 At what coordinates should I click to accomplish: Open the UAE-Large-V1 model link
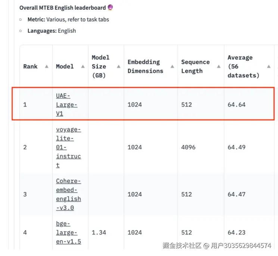(x=67, y=104)
